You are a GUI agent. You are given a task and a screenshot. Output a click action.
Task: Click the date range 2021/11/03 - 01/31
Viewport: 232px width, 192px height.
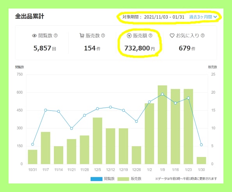[x=164, y=17]
